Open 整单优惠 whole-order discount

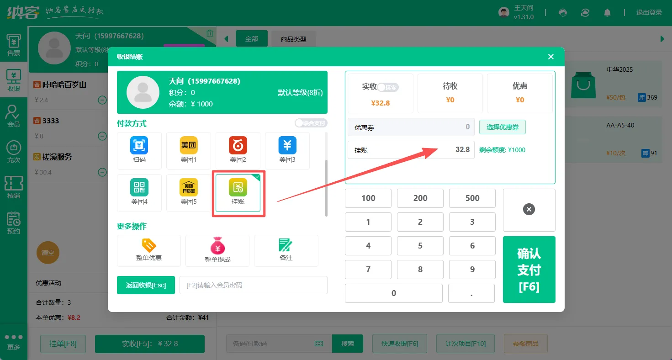[x=149, y=250]
